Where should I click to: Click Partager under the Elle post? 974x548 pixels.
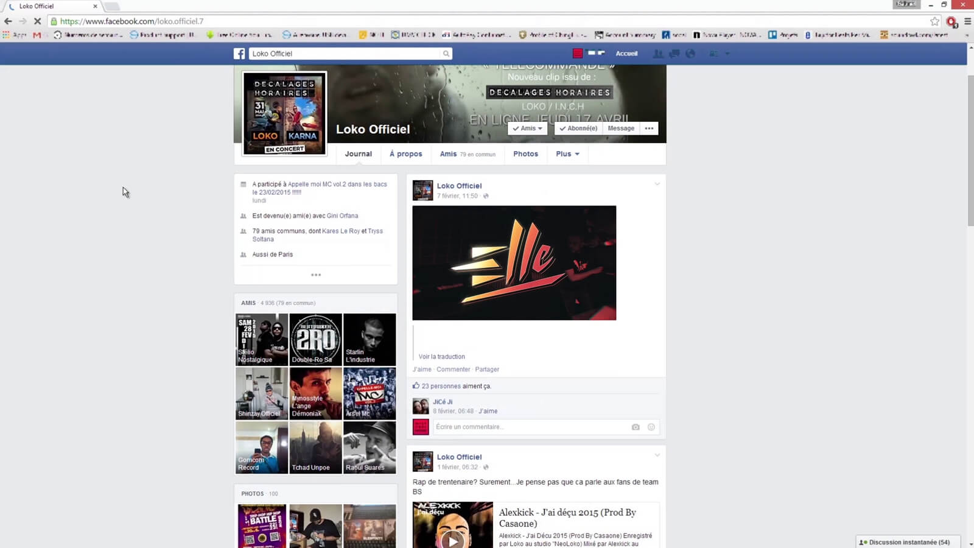pyautogui.click(x=487, y=370)
